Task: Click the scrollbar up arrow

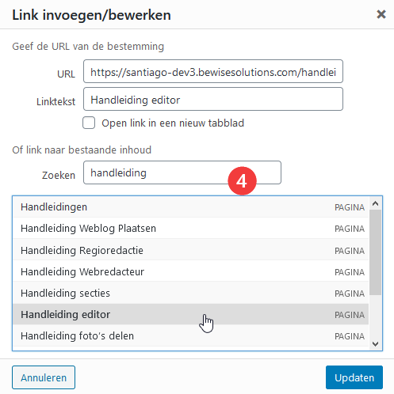Action: [375, 203]
